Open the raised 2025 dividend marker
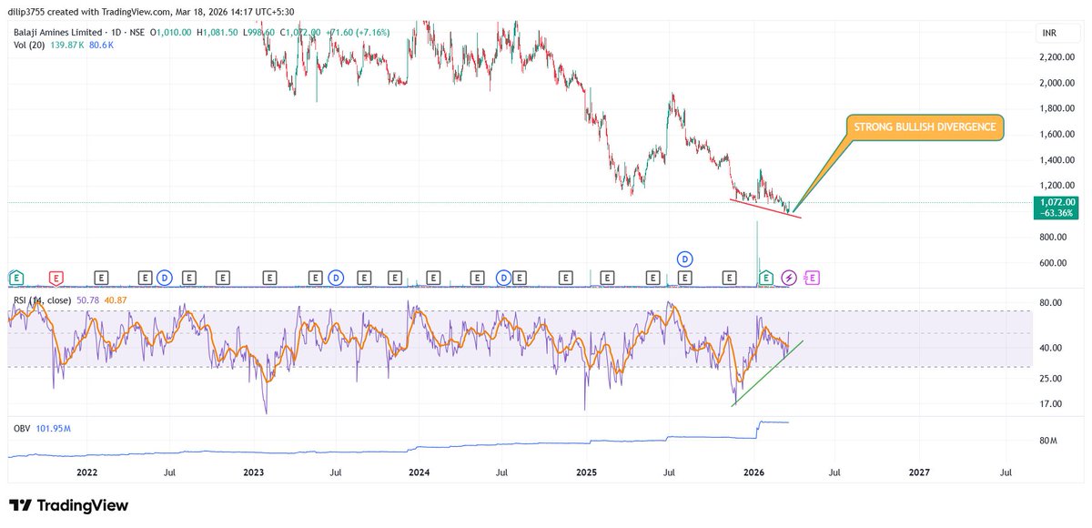This screenshot has width=1092, height=528. [685, 259]
